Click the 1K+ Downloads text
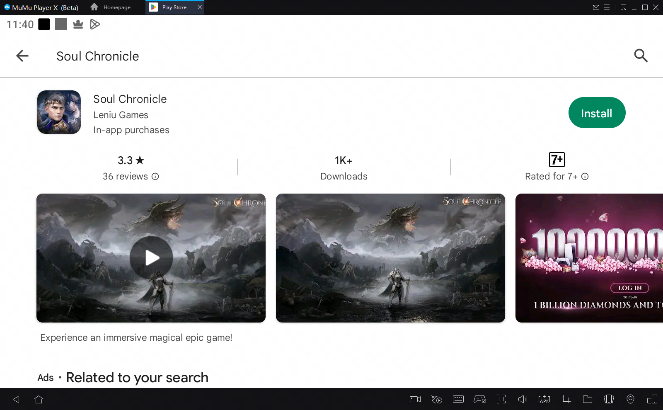 [344, 168]
